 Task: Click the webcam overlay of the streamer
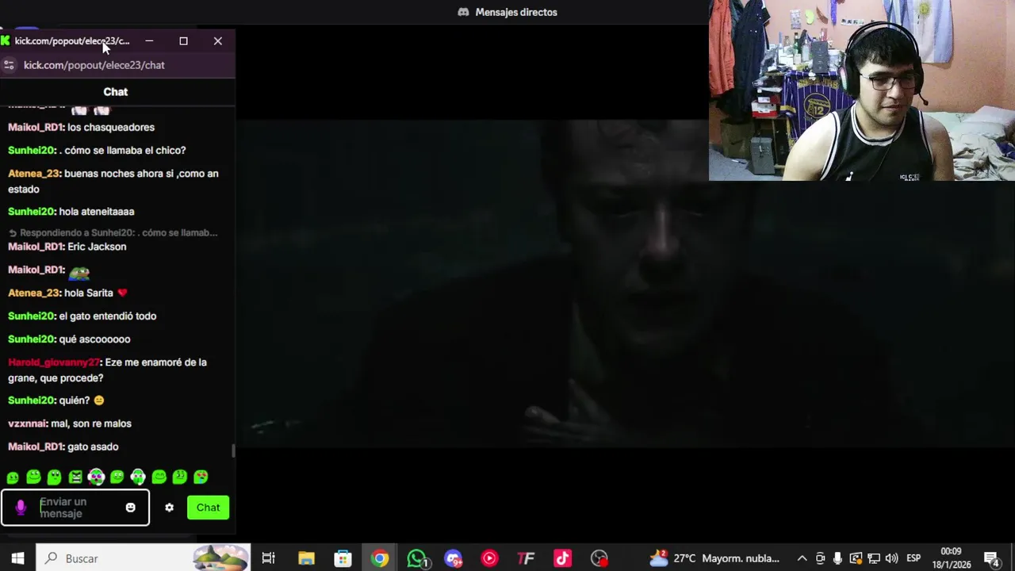coord(862,90)
